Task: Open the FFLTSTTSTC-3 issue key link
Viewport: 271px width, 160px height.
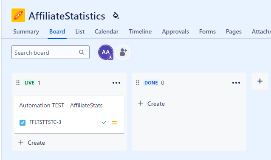Action: click(x=45, y=122)
